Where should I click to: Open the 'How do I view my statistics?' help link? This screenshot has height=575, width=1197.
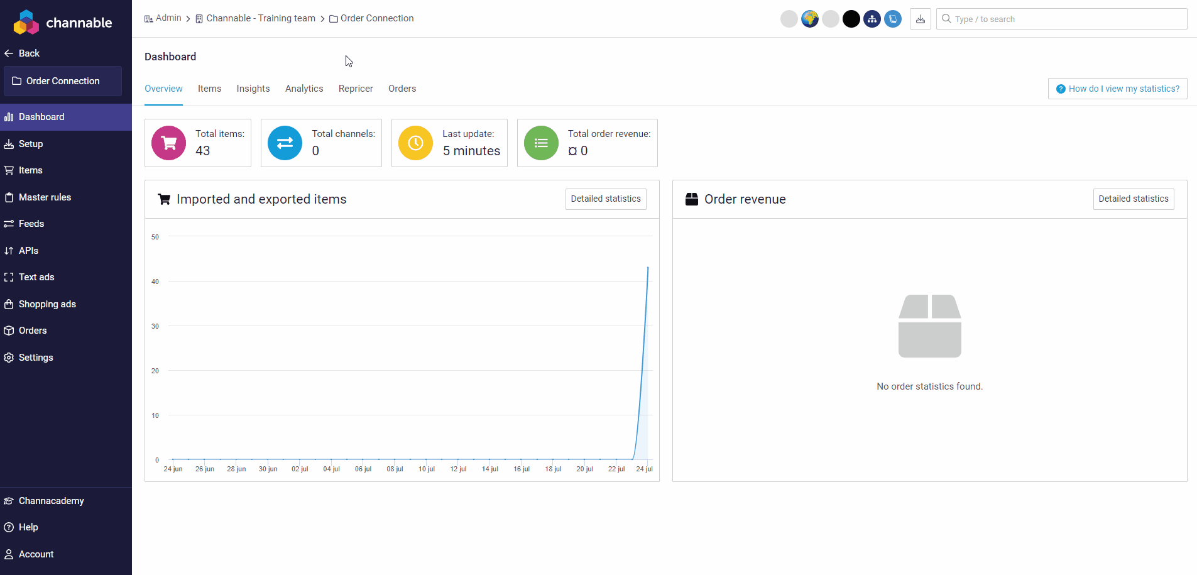point(1117,89)
